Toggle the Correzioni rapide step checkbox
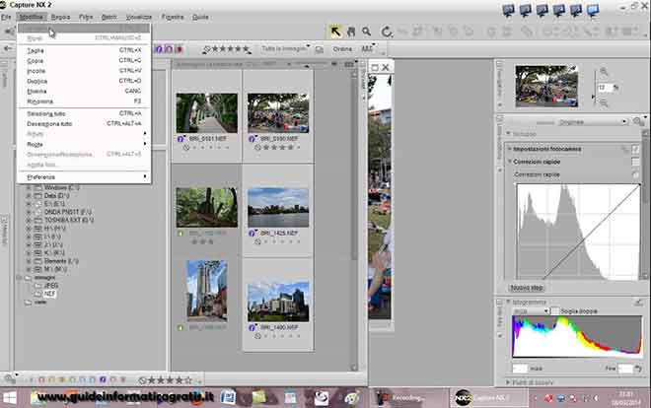Screen dimensions: 651x408 (x=635, y=162)
